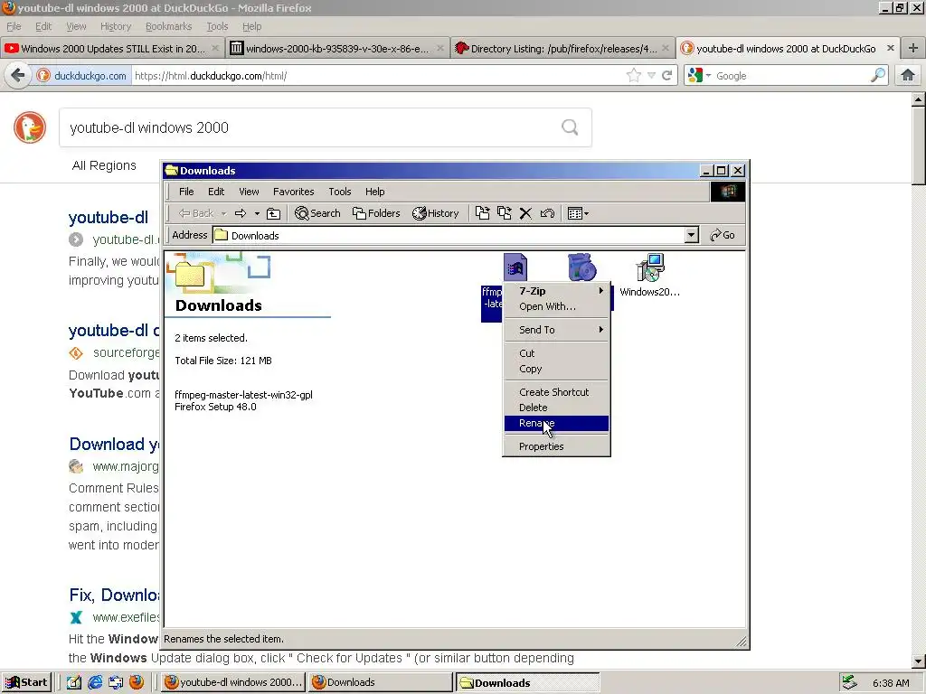The image size is (926, 694).
Task: Open the Edit menu in the Downloads window
Action: (216, 192)
